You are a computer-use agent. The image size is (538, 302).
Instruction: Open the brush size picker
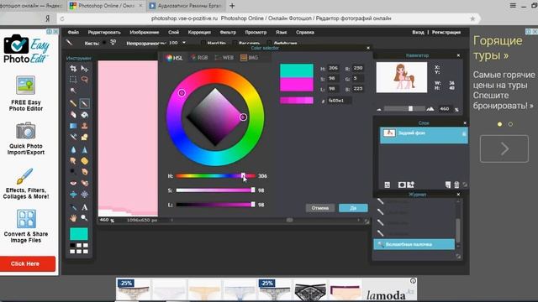(x=113, y=42)
